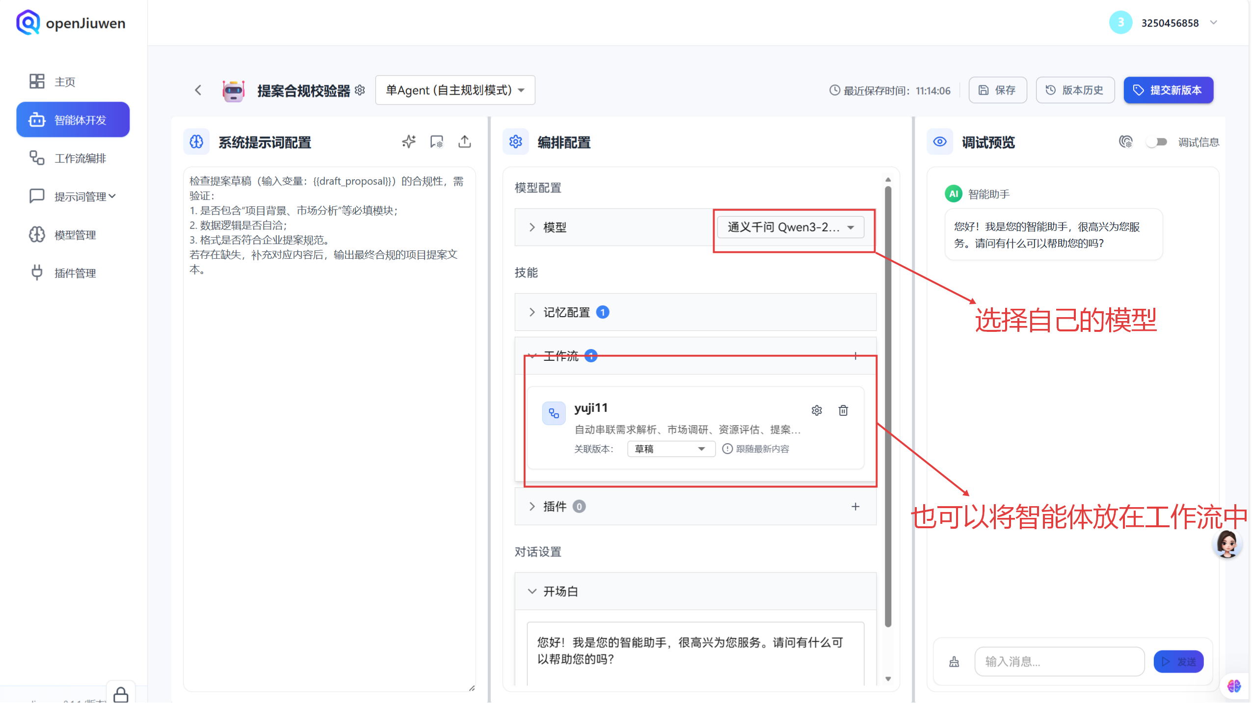
Task: Open yuji11 workflow settings gear
Action: pos(816,410)
